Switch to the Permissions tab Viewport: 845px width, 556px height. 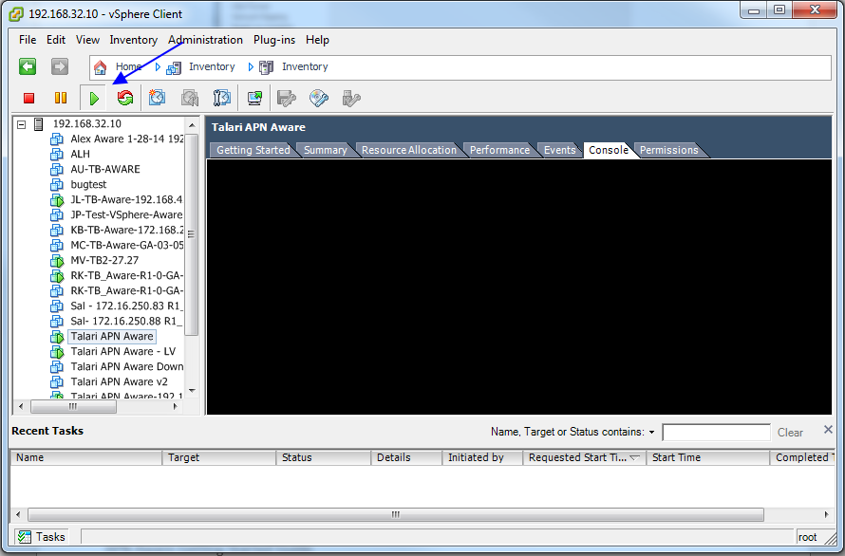tap(668, 150)
